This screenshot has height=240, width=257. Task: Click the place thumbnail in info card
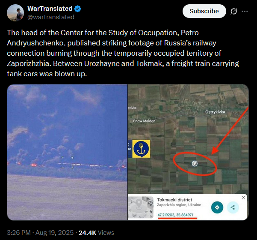141,207
